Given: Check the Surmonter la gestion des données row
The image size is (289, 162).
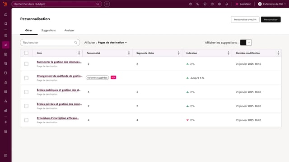Looking at the screenshot, I should 26,64.
